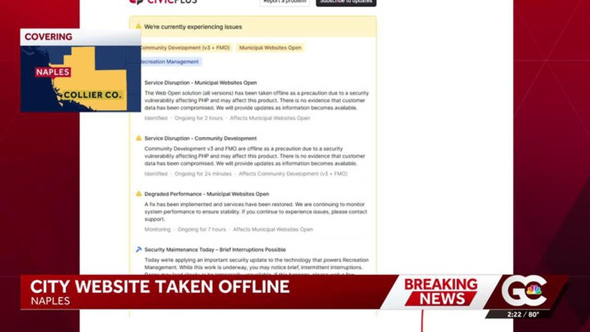The width and height of the screenshot is (590, 332).
Task: Click 'Ongoing for 2 hours' status text
Action: pos(199,118)
